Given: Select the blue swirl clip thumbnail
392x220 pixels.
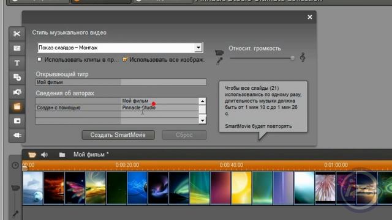Looking at the screenshot, I should click(x=137, y=188).
